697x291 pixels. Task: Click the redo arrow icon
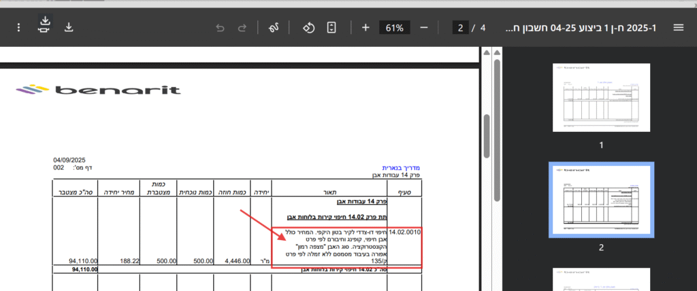pos(242,28)
